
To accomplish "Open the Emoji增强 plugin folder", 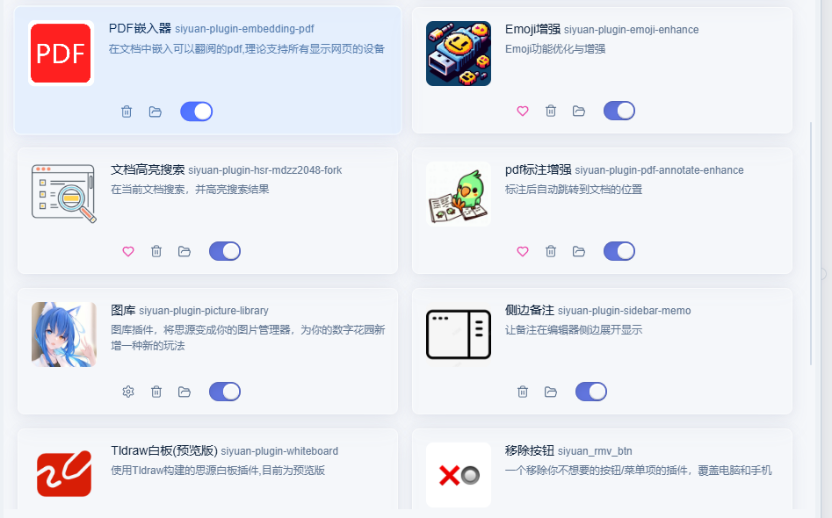I will 579,111.
